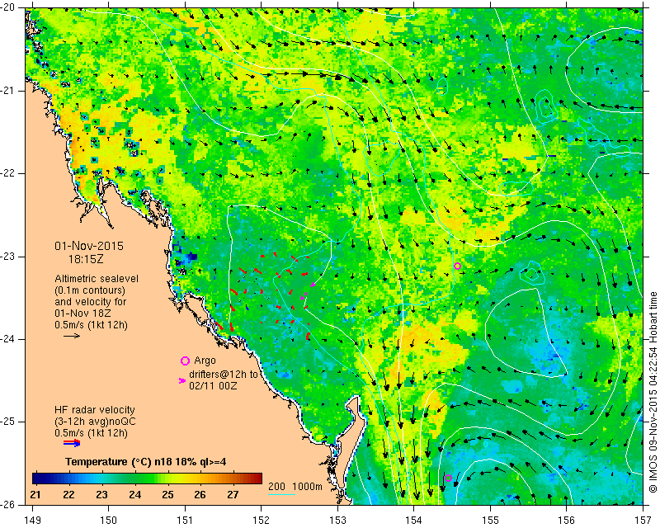Click the time label '18:15Z'
660x528 pixels.
point(86,259)
